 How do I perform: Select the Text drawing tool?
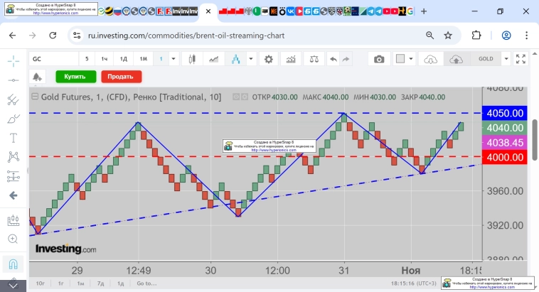[13, 138]
